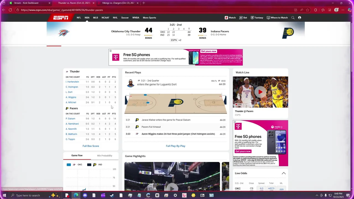The height and width of the screenshot is (199, 354).
Task: Open the MLB menu item
Action: click(95, 18)
